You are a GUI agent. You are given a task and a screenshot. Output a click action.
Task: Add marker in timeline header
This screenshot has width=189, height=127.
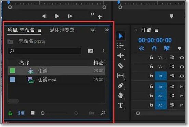coord(179,48)
